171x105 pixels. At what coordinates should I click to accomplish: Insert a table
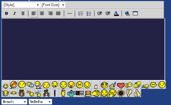click(135, 13)
